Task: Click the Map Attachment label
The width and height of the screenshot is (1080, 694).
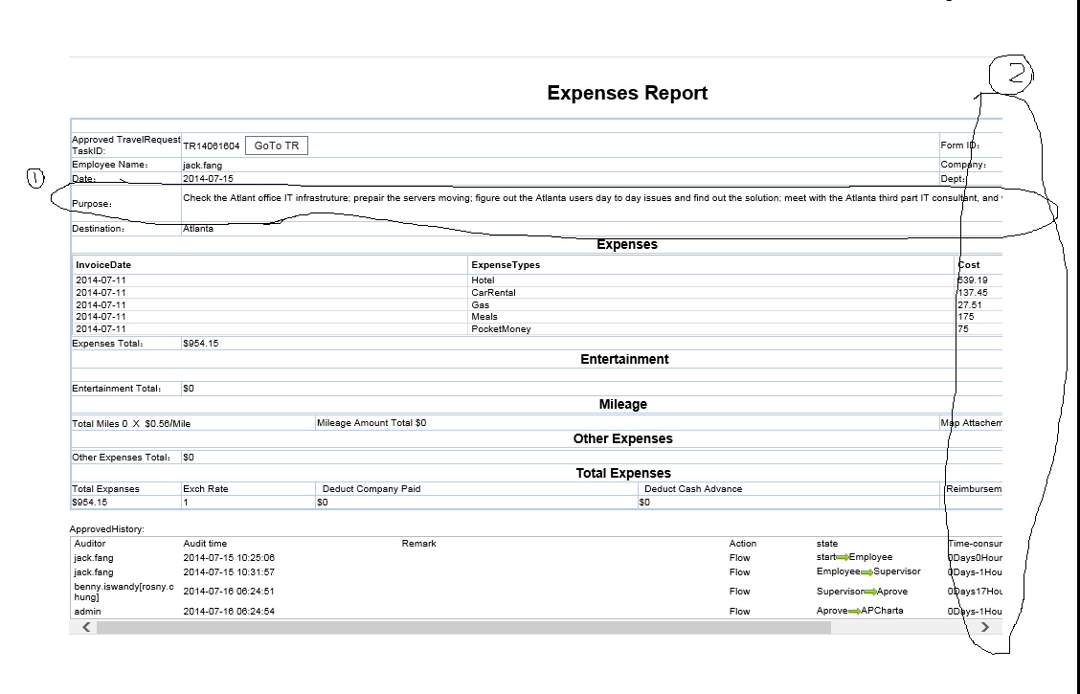Action: point(971,423)
